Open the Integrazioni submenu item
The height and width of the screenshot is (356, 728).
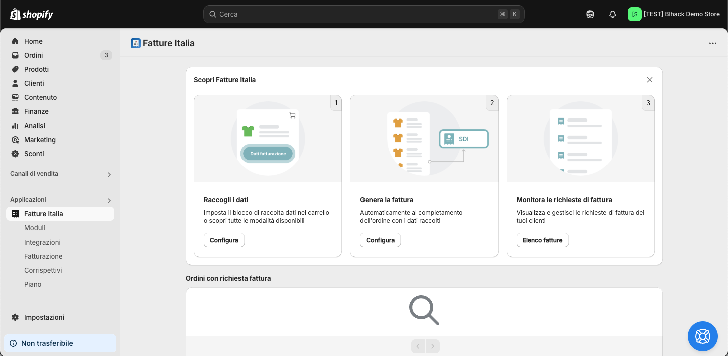(x=42, y=242)
